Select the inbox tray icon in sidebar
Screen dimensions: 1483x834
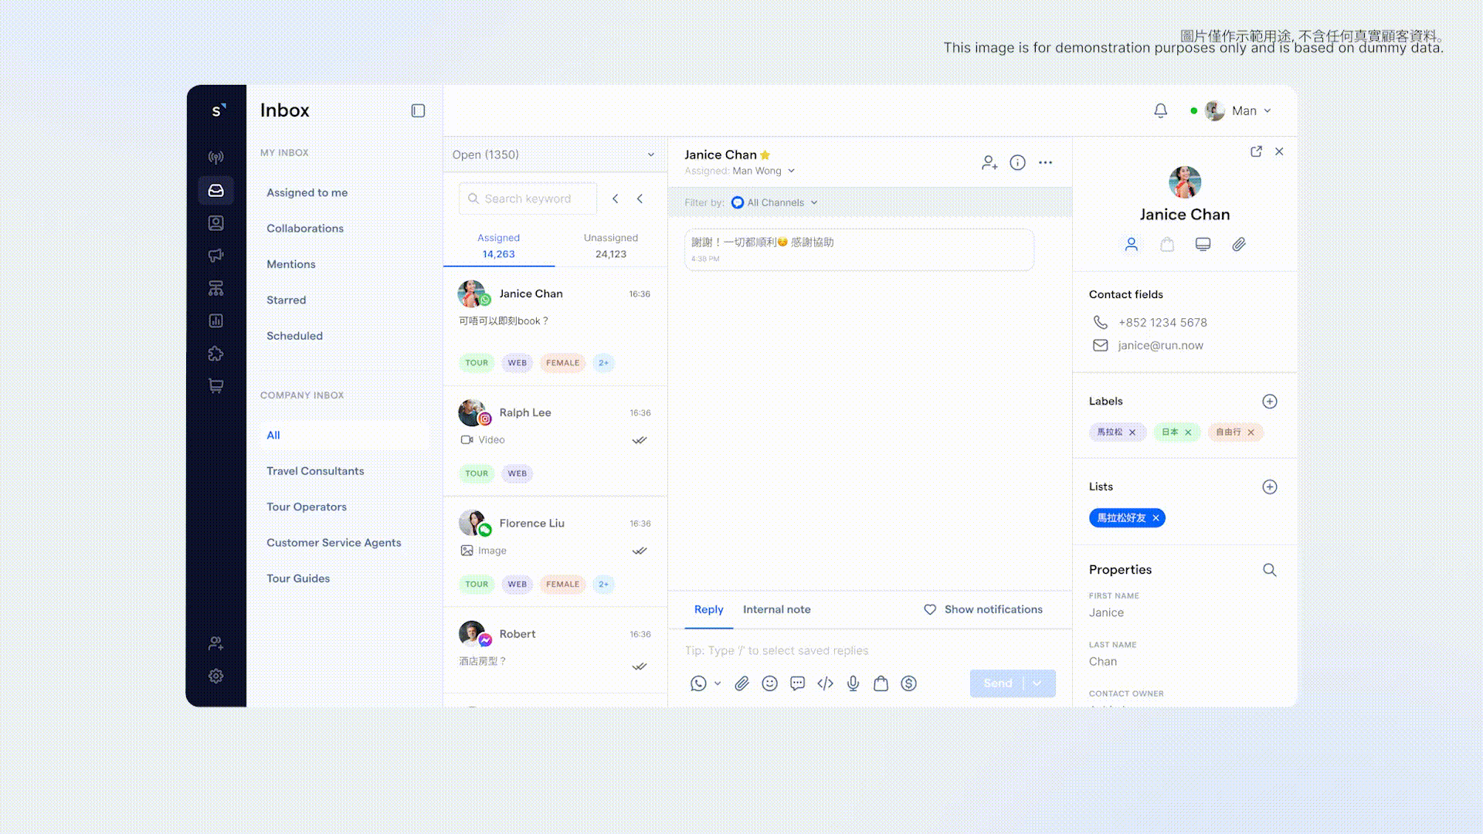pyautogui.click(x=215, y=191)
